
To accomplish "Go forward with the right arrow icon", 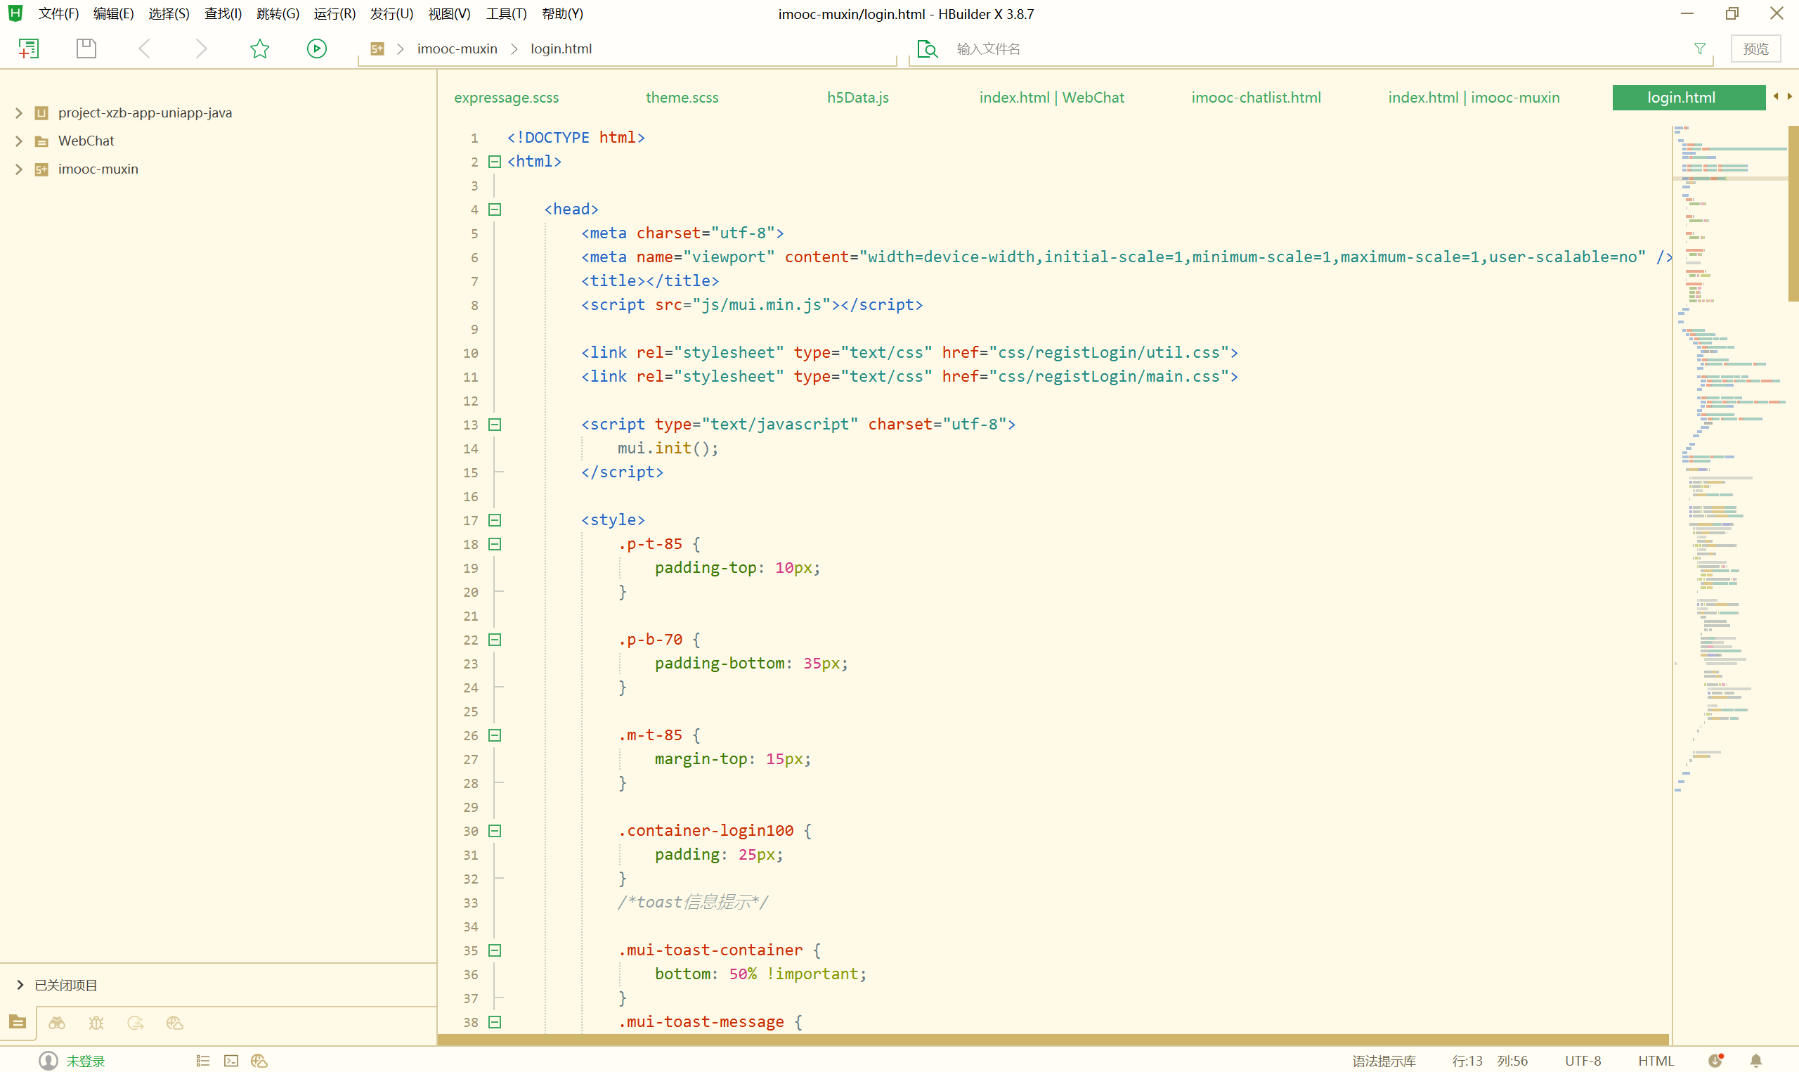I will [202, 49].
